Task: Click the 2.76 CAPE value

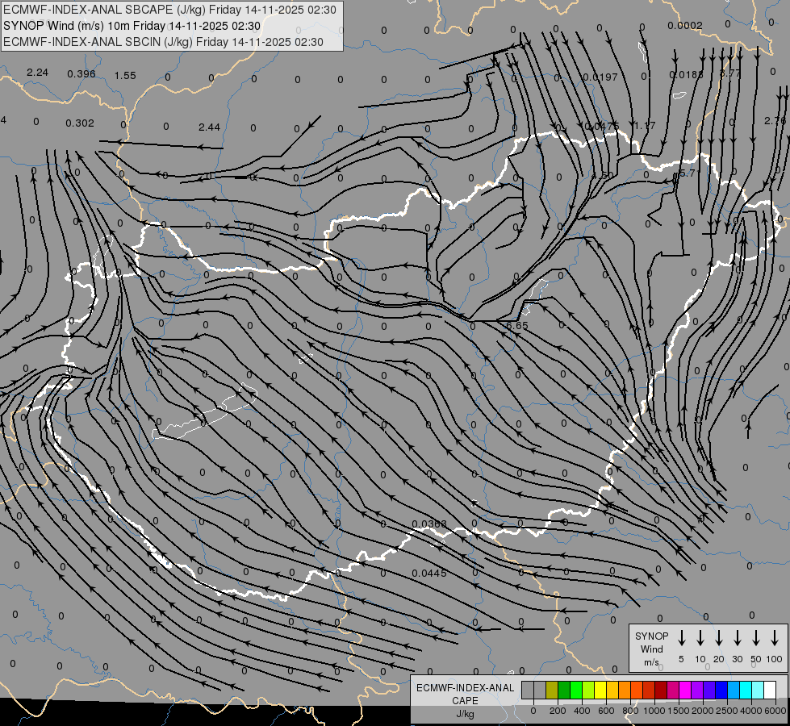Action: pos(775,120)
